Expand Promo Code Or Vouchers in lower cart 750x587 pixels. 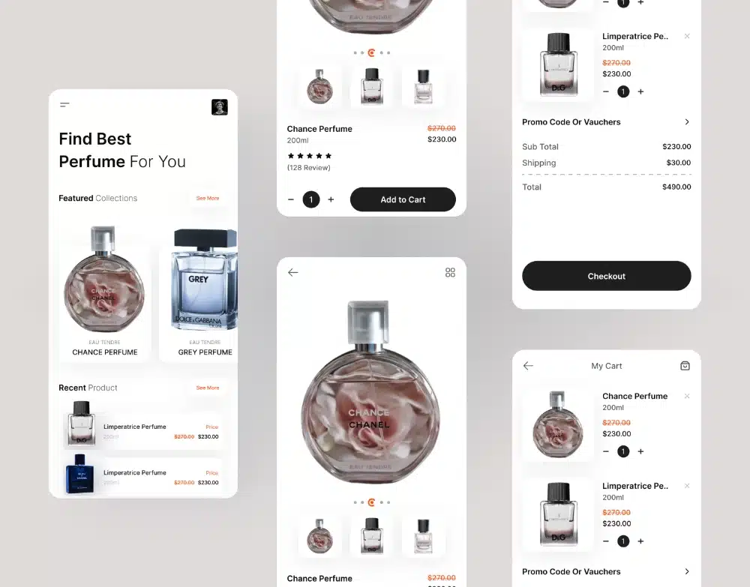[606, 571]
